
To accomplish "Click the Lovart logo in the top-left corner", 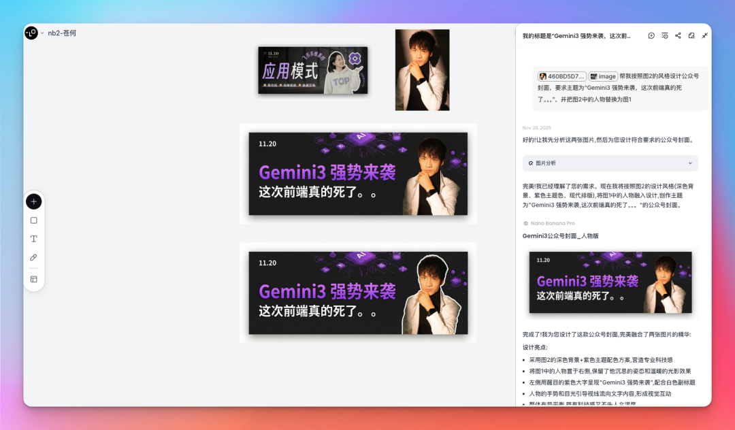I will (x=31, y=33).
